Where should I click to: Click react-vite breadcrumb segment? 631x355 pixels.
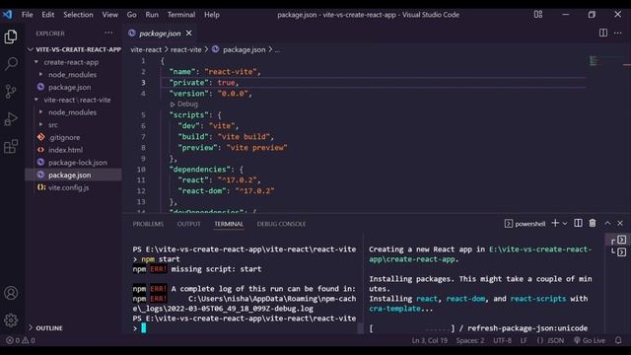[185, 50]
